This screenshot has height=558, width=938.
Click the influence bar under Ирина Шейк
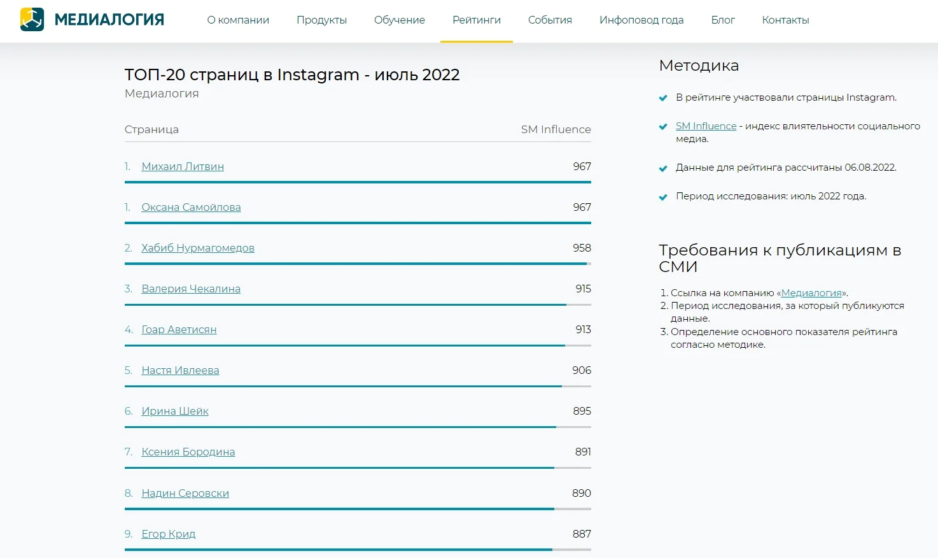tap(358, 427)
